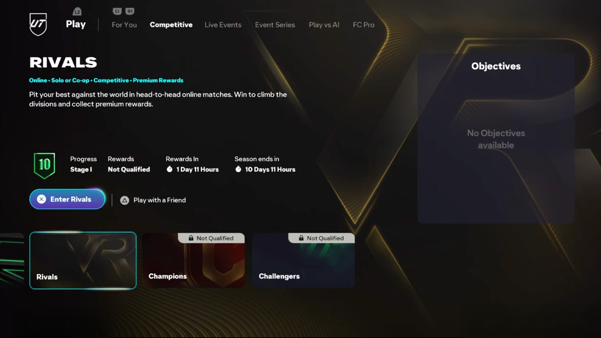Select the Challengers mode tile
This screenshot has width=601, height=338.
[304, 260]
